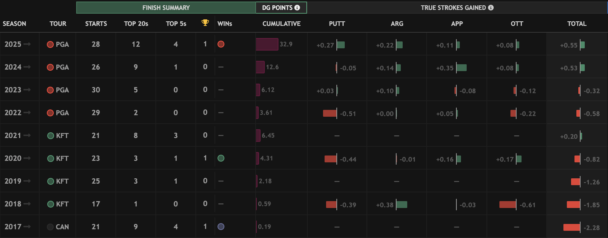The height and width of the screenshot is (238, 608).
Task: Click the KFT tour icon for 2021
Action: (50, 136)
